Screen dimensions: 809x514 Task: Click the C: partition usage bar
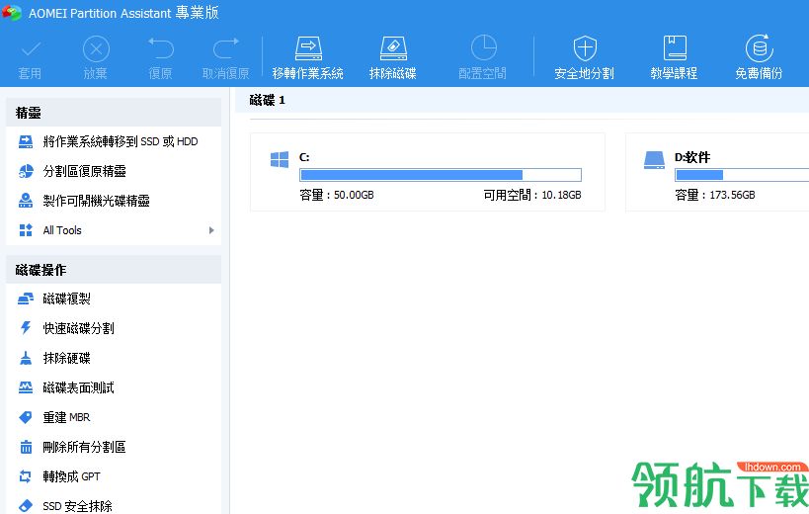click(441, 175)
